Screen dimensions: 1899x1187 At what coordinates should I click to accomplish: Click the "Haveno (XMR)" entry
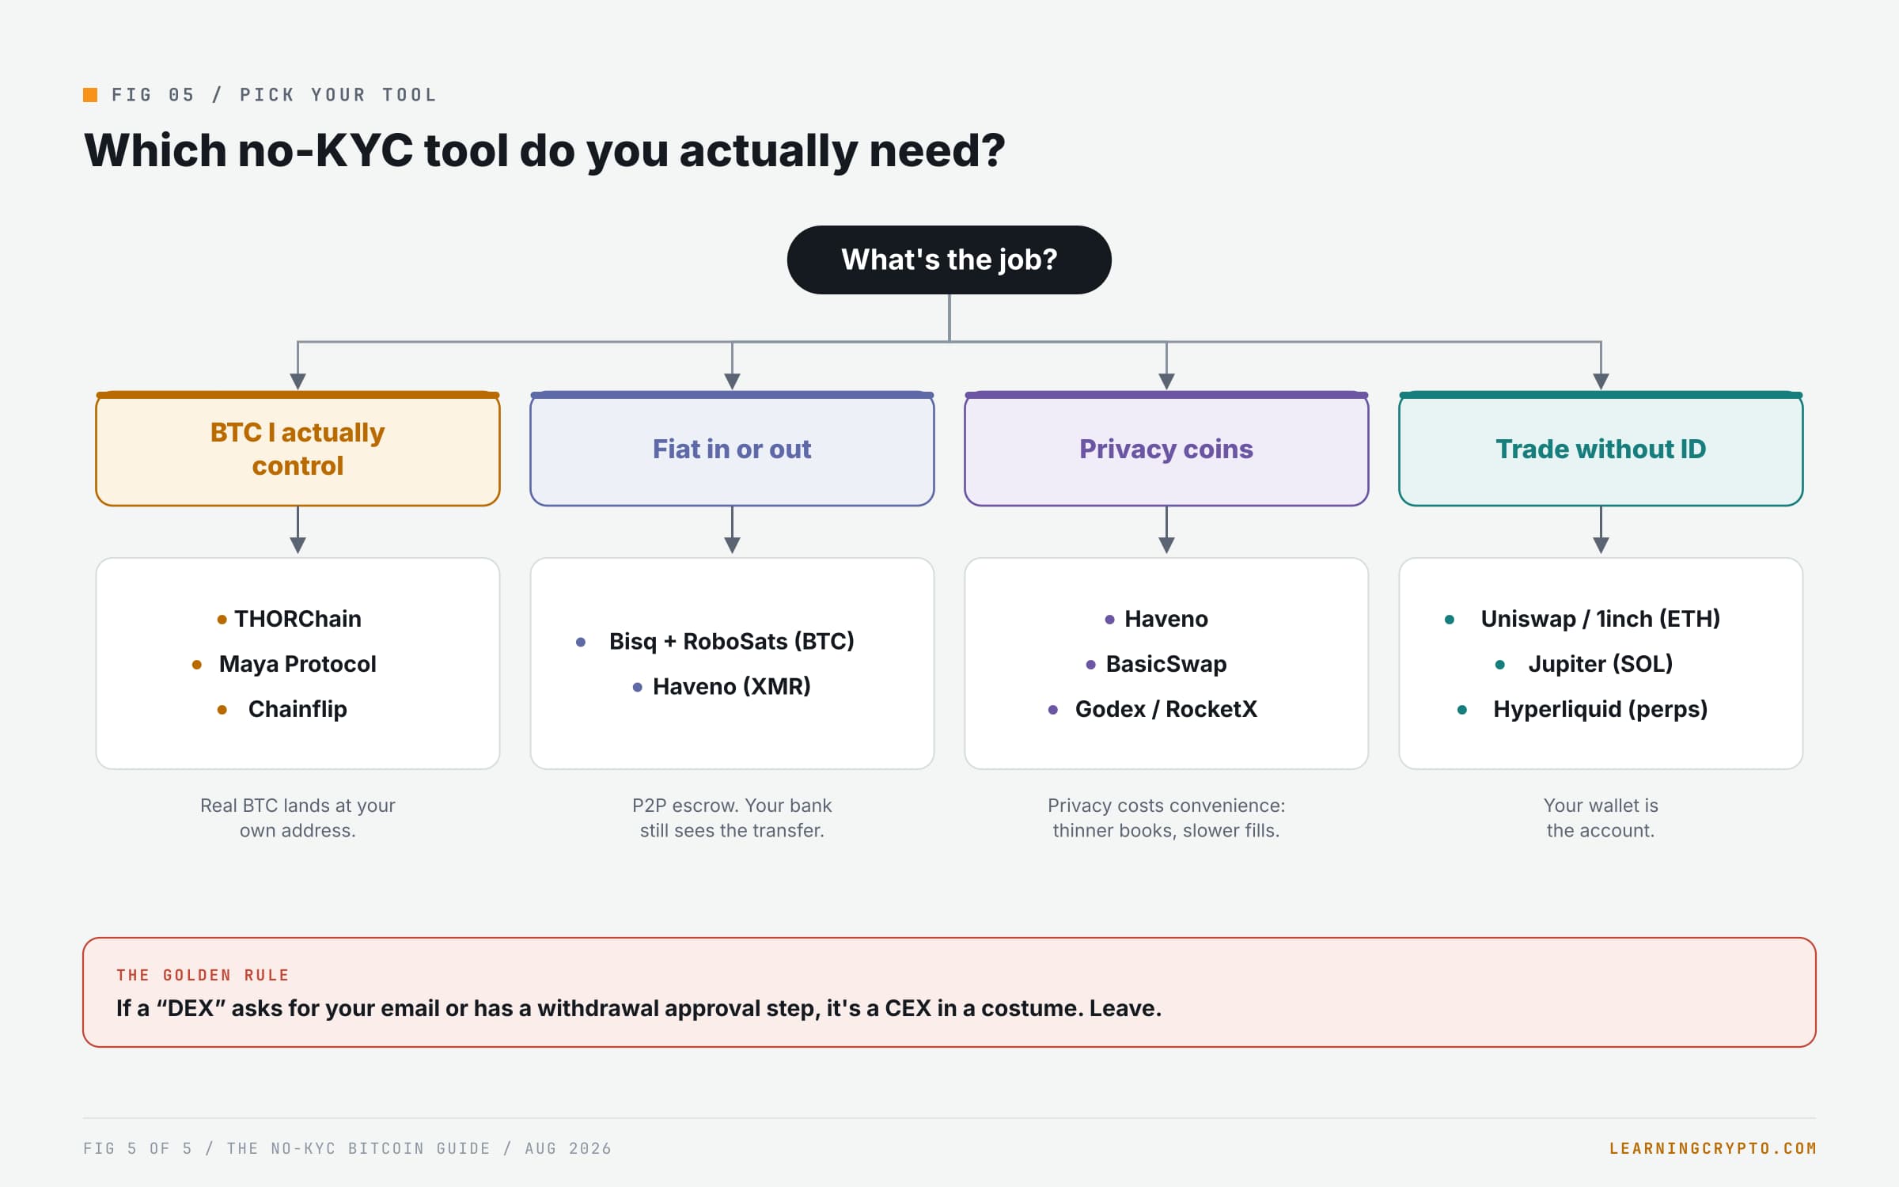[x=732, y=686]
